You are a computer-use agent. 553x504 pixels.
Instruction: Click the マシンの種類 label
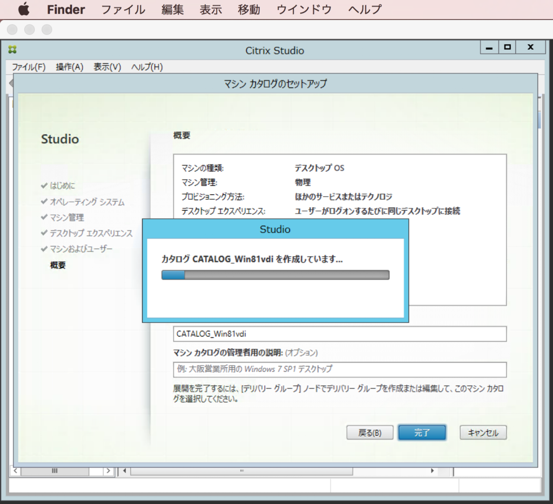point(203,168)
